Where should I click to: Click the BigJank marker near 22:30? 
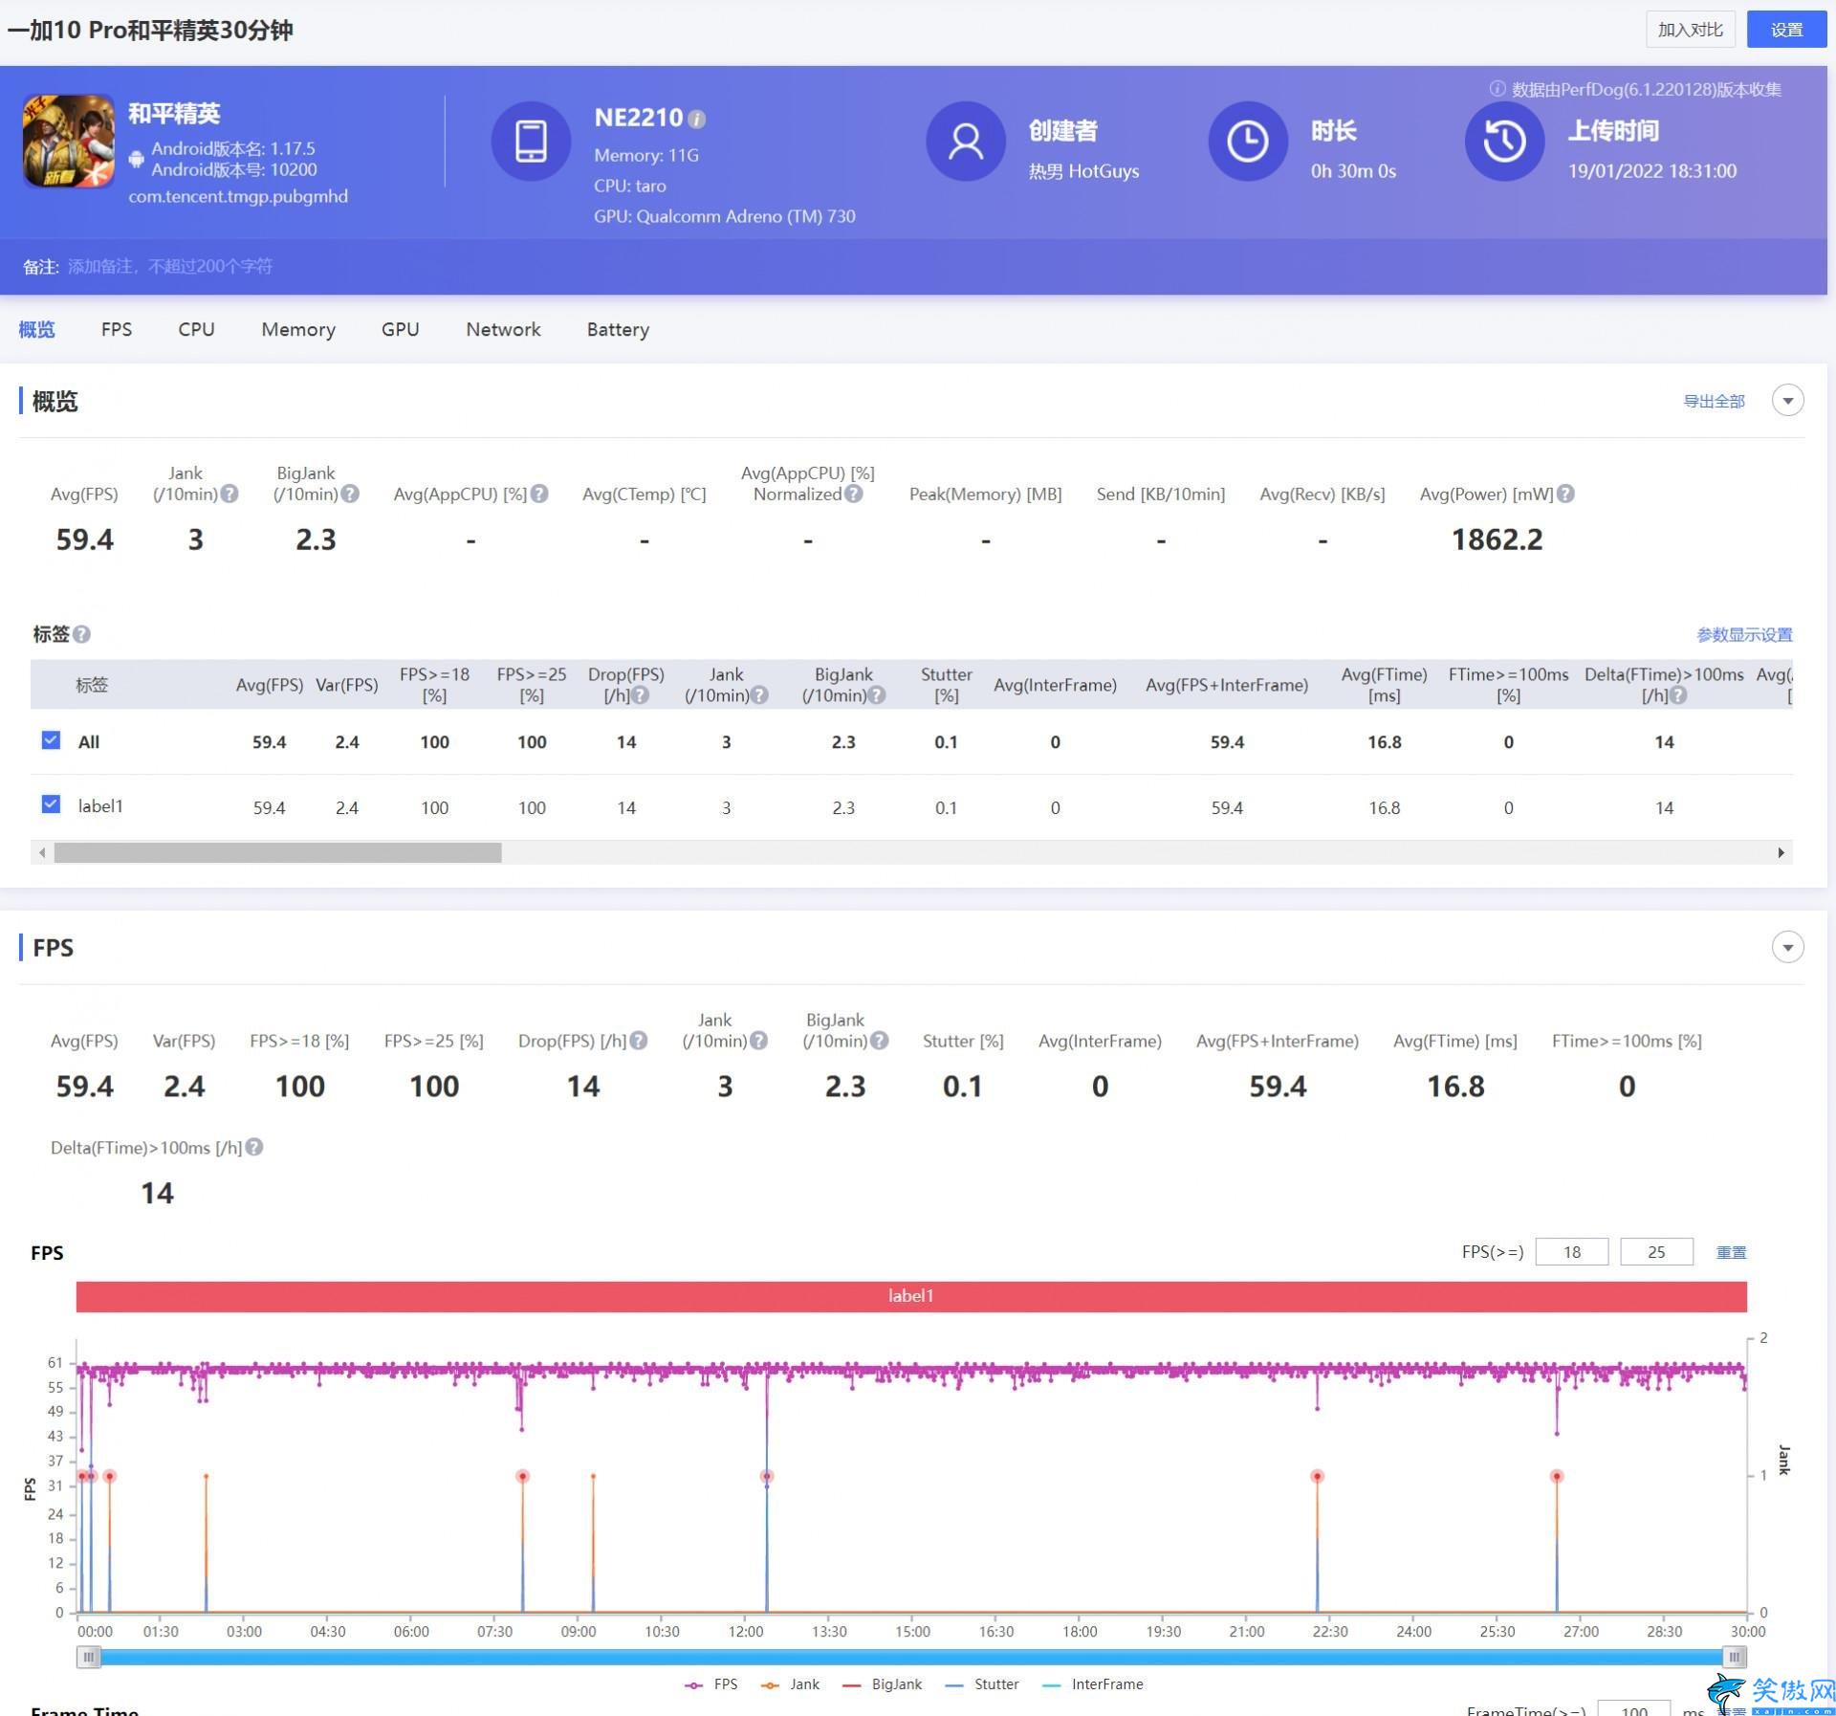[x=1317, y=1476]
